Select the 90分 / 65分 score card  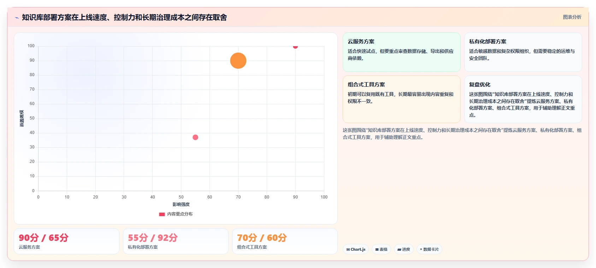[66, 241]
